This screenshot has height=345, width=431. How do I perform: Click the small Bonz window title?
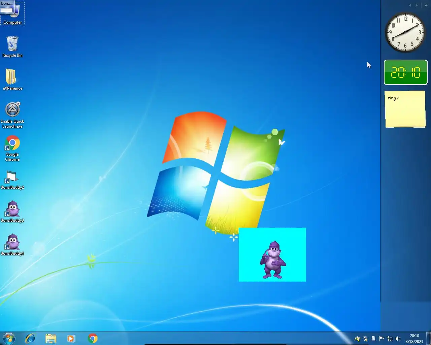pyautogui.click(x=7, y=3)
